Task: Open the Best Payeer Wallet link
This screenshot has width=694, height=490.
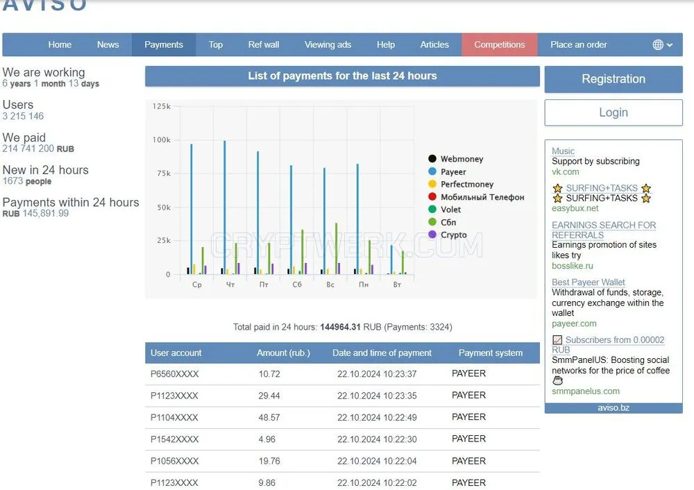Action: pyautogui.click(x=589, y=282)
